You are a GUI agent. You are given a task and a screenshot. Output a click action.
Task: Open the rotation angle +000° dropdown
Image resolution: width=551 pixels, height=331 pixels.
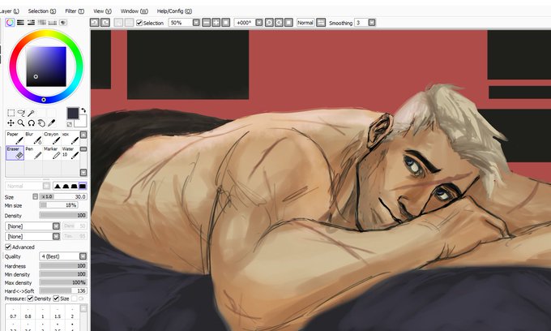259,23
